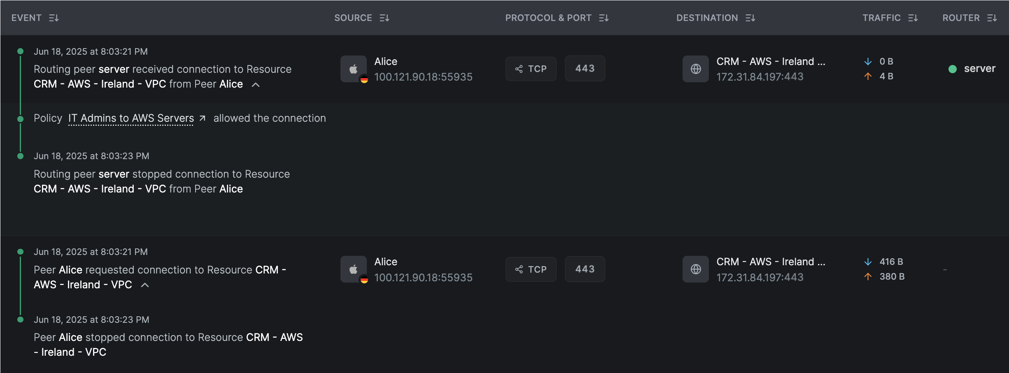The image size is (1009, 373).
Task: Sort the EVENT column using its sort icon
Action: click(54, 18)
